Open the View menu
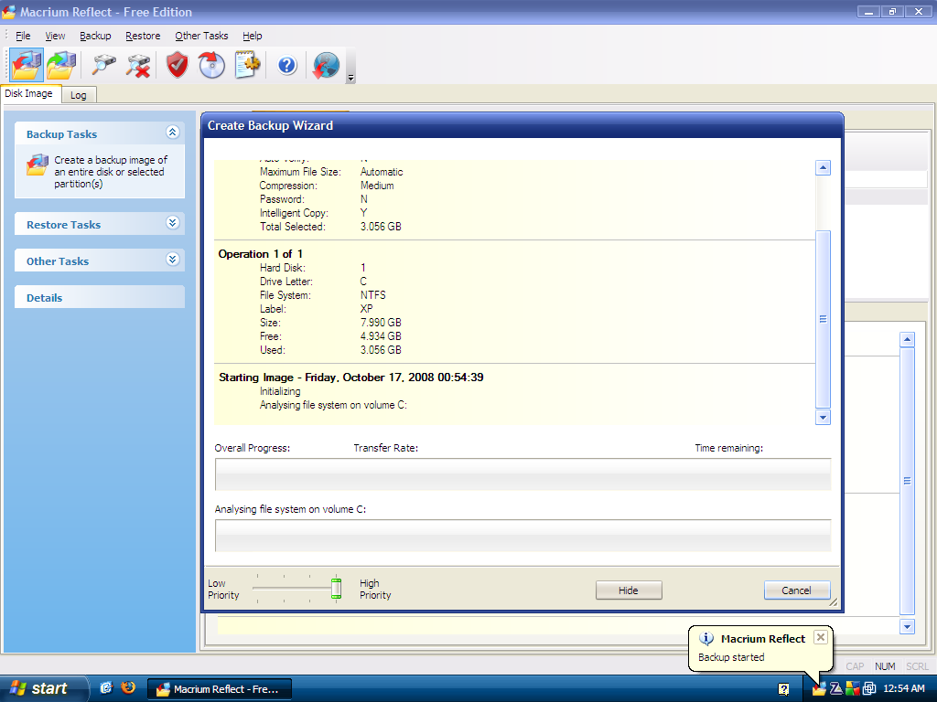The height and width of the screenshot is (702, 937). (x=55, y=36)
